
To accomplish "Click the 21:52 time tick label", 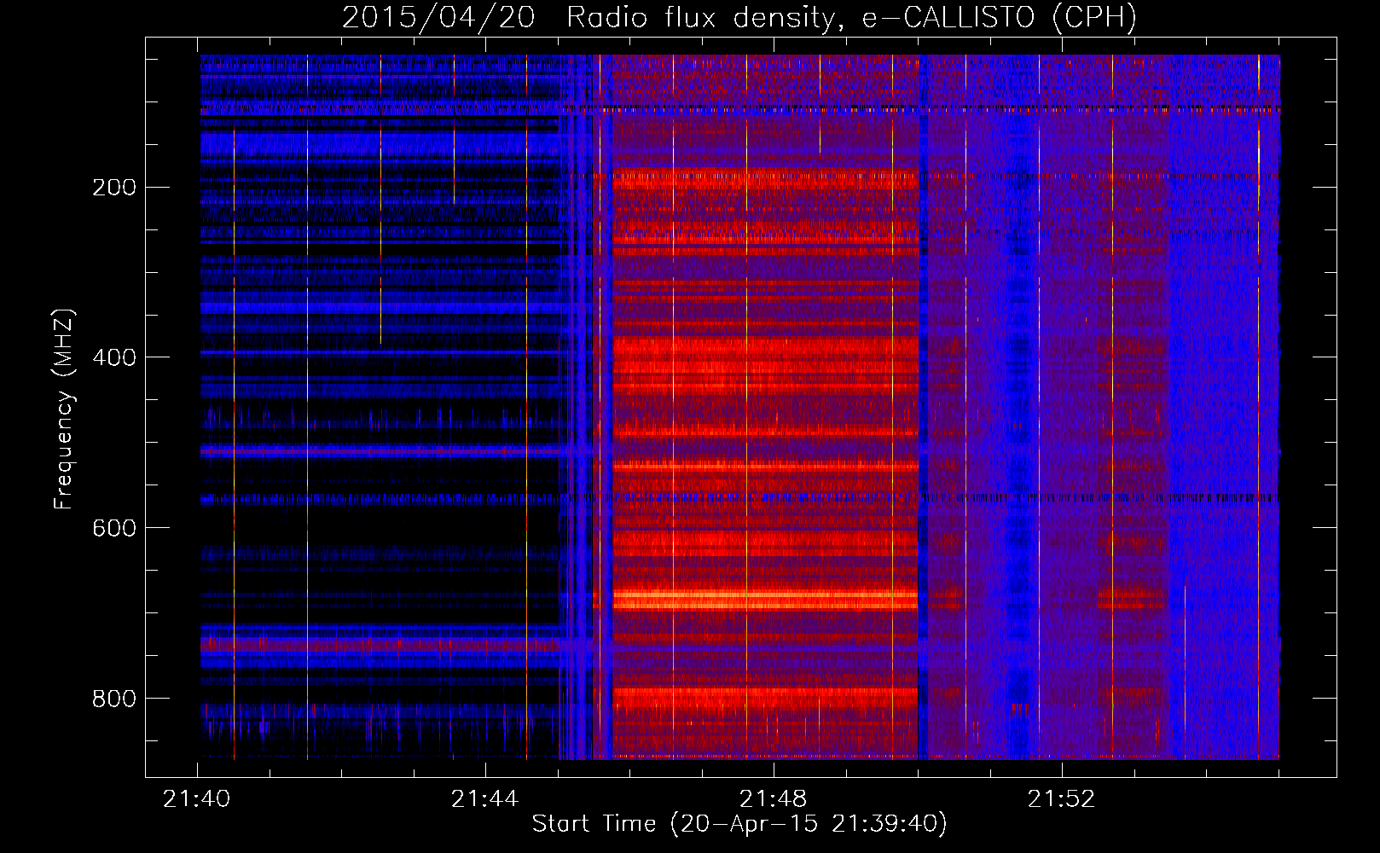I will point(1062,799).
